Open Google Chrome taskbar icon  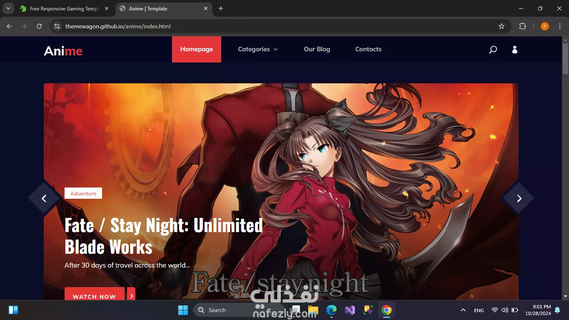(x=387, y=310)
